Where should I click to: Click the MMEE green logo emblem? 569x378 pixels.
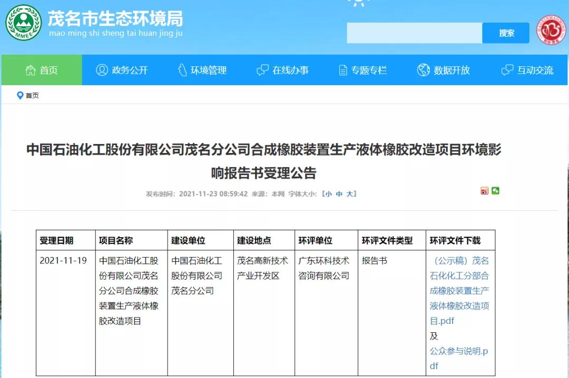23,23
